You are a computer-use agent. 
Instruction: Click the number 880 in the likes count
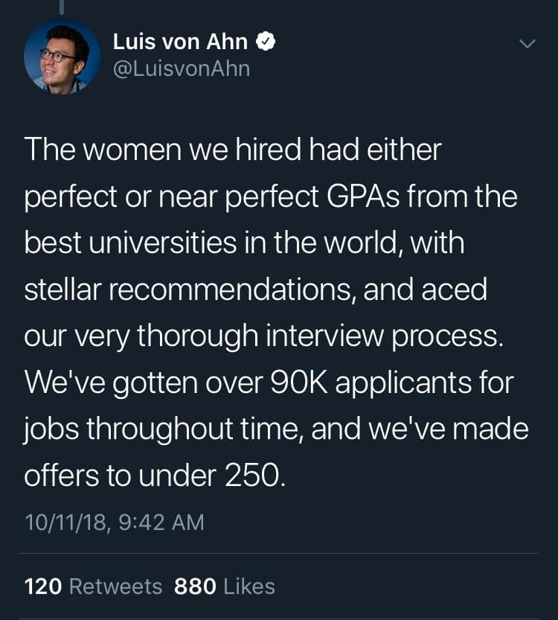coord(195,587)
